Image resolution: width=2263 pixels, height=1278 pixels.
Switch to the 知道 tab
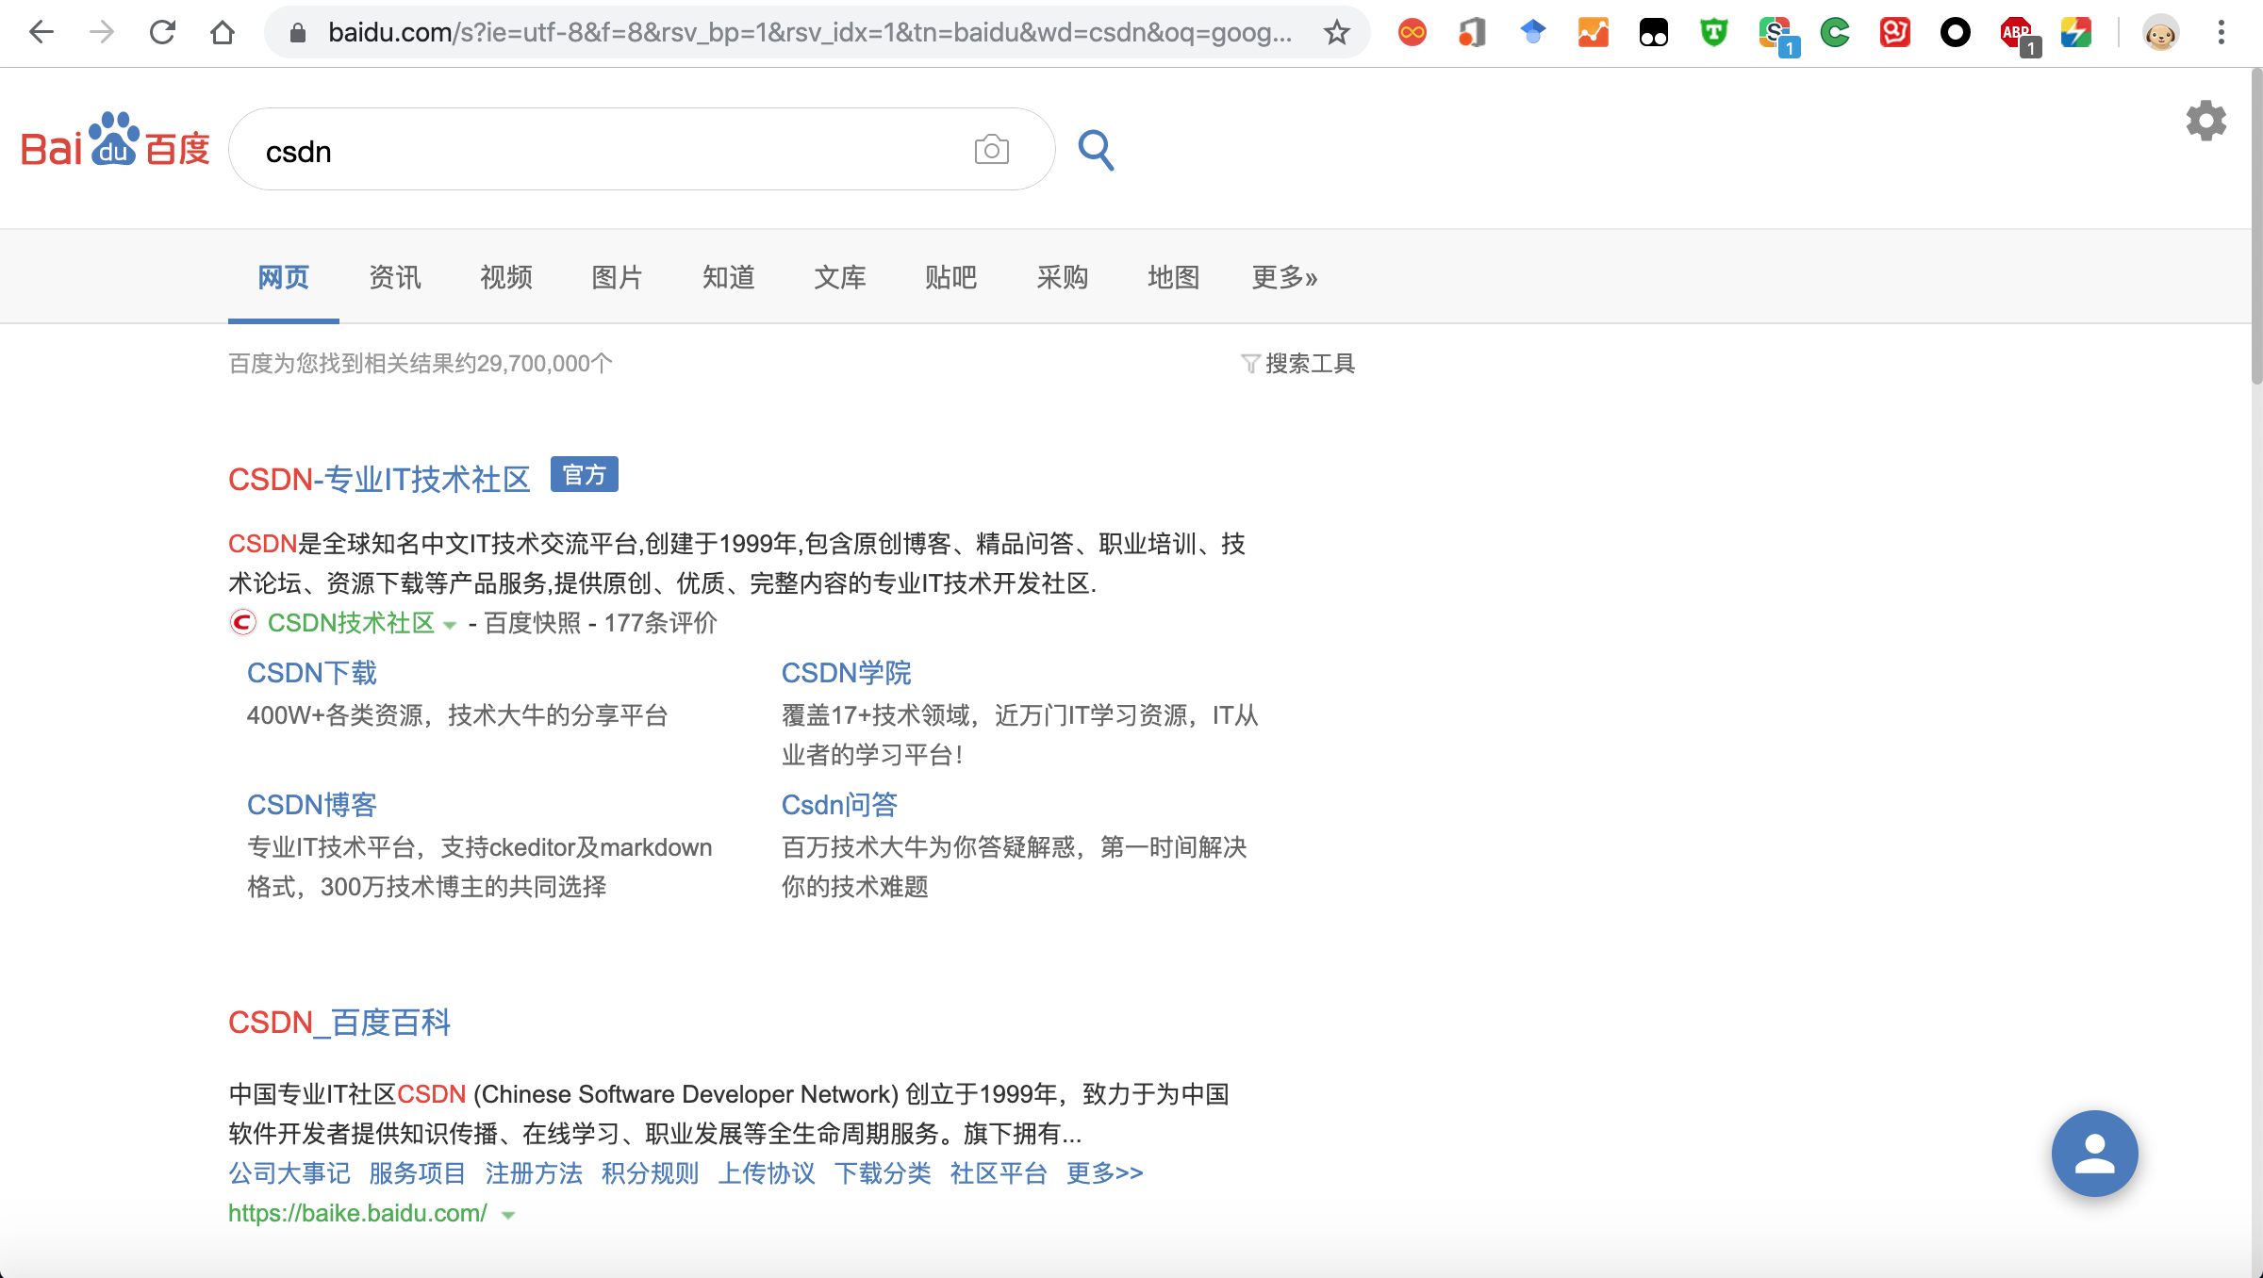(x=728, y=277)
